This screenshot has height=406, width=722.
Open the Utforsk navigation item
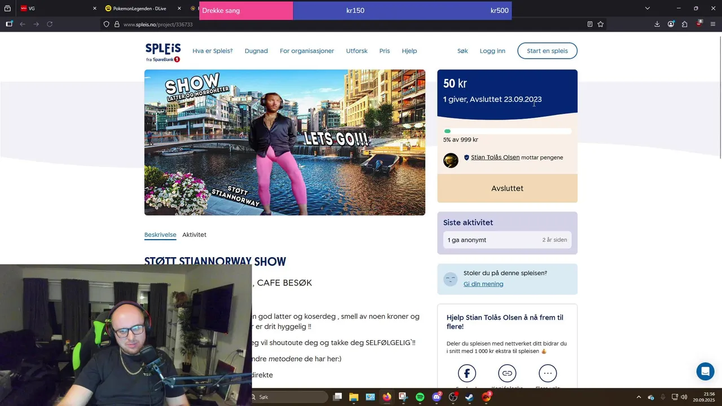[356, 51]
